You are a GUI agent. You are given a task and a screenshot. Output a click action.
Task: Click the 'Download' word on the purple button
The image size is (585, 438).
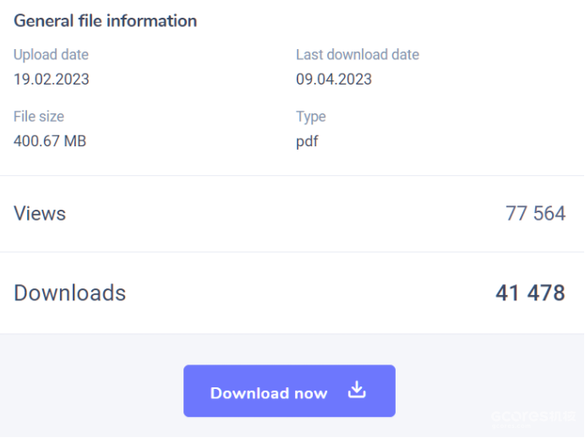click(244, 393)
